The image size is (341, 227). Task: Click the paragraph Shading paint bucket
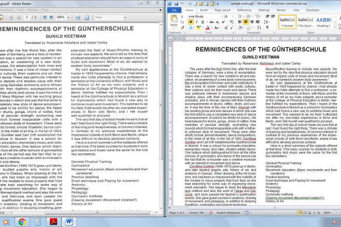tap(240, 27)
